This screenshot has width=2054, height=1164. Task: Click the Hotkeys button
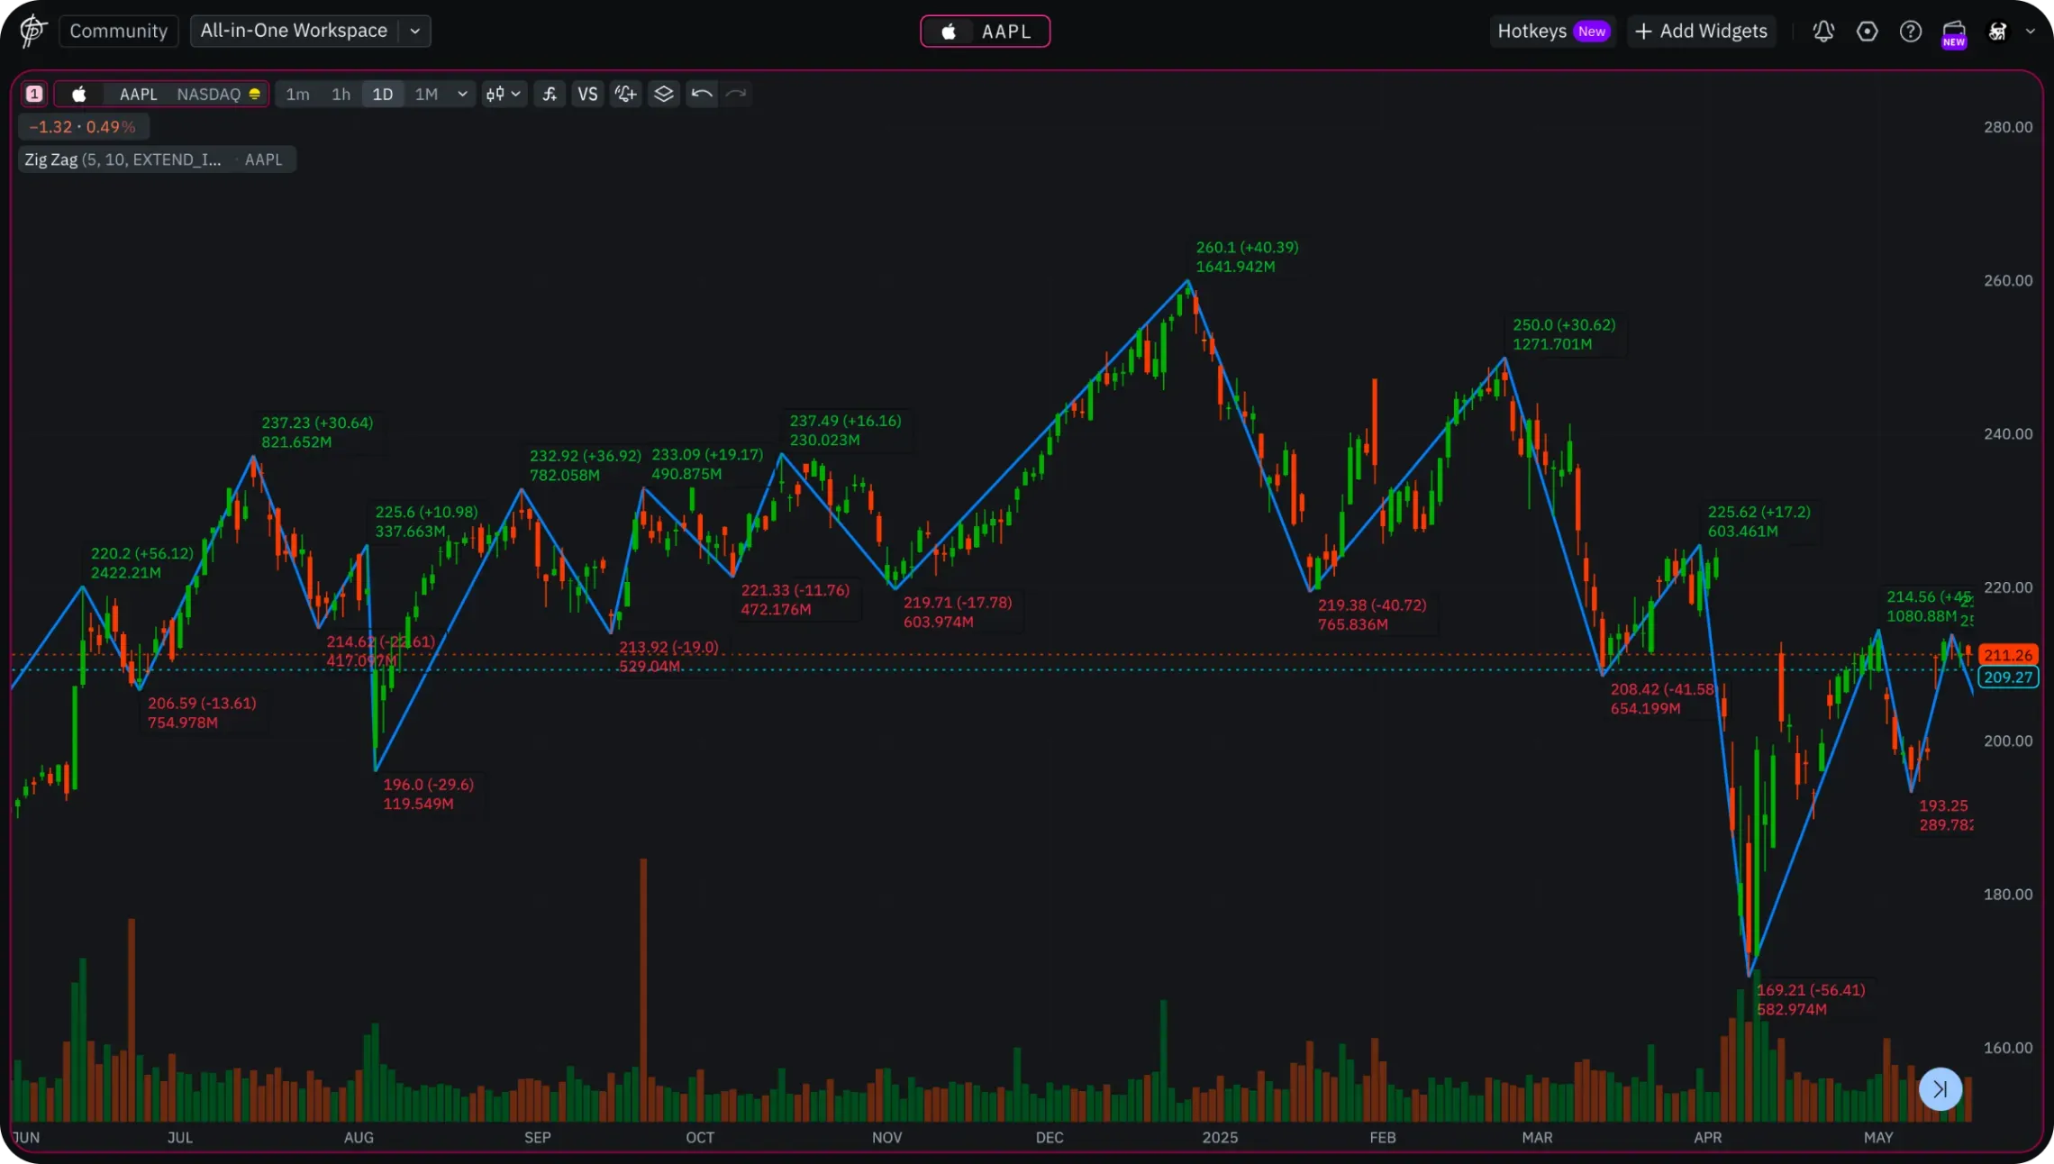(x=1552, y=31)
